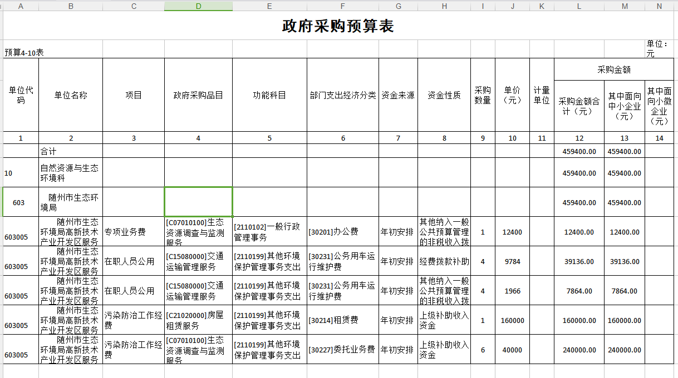
Task: Click the purchase quantity 6 cell
Action: (x=483, y=350)
